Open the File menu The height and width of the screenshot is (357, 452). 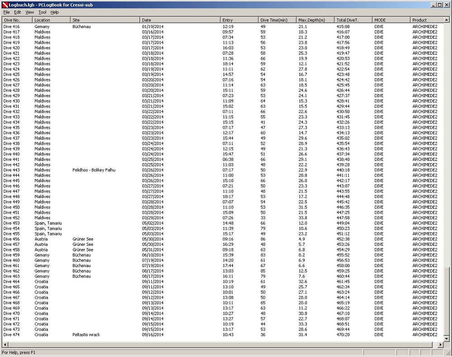[x=6, y=12]
